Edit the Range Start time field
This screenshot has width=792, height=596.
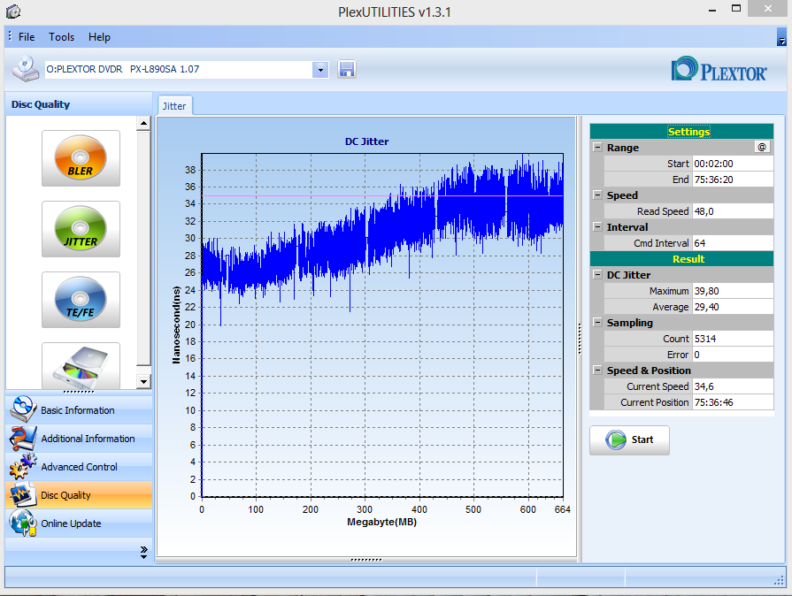click(733, 164)
